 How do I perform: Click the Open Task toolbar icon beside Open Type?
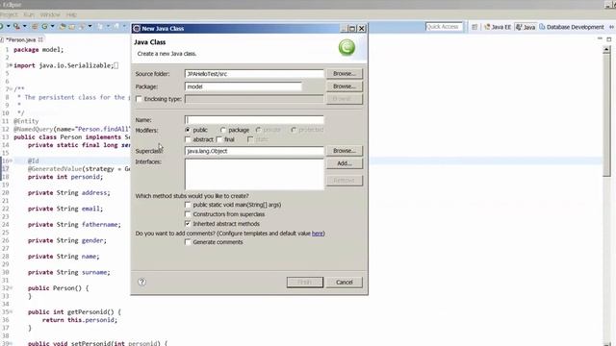72,27
